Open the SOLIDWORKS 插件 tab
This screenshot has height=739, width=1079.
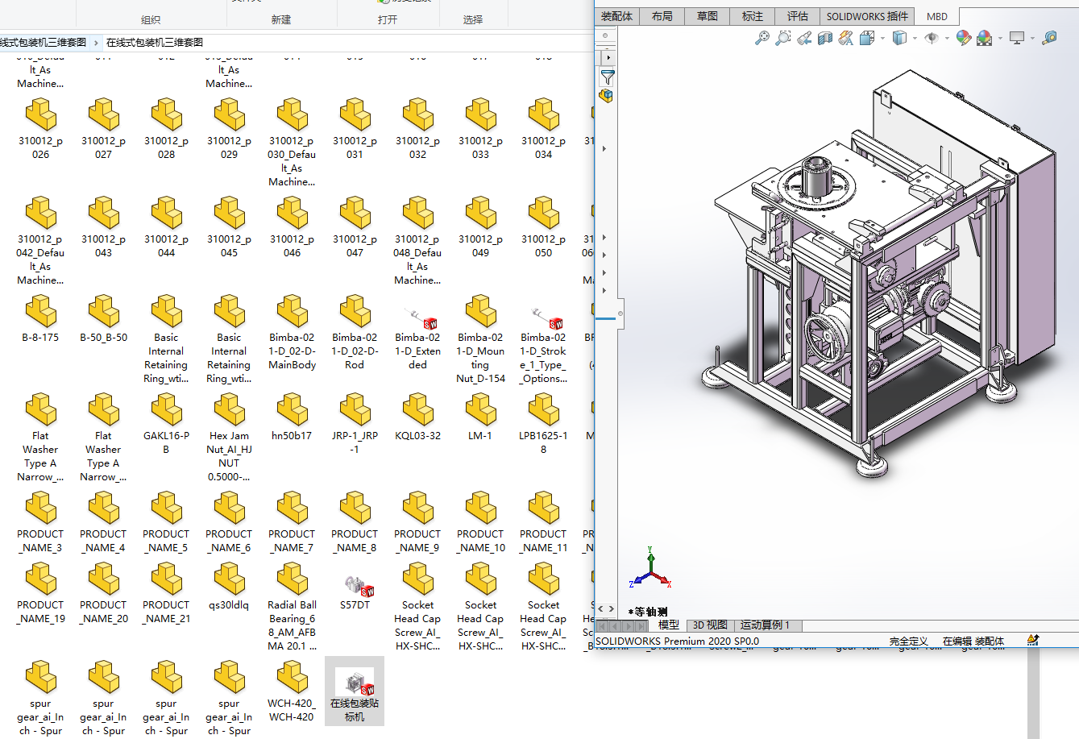coord(866,16)
